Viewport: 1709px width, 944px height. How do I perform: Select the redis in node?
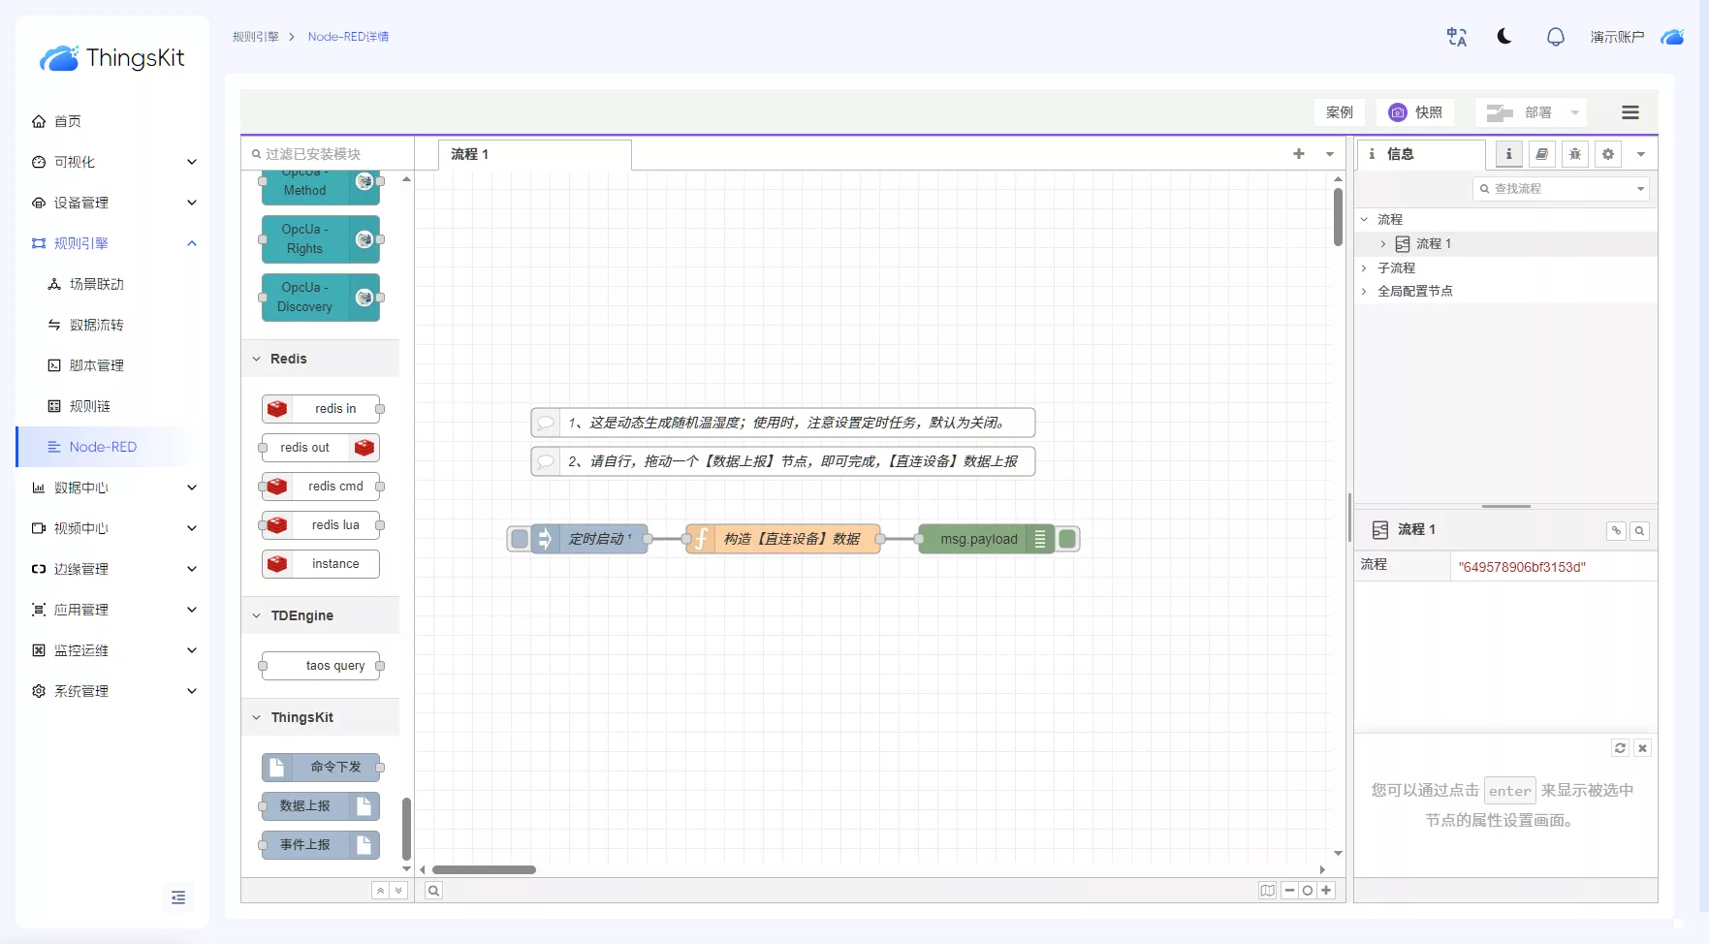tap(320, 409)
